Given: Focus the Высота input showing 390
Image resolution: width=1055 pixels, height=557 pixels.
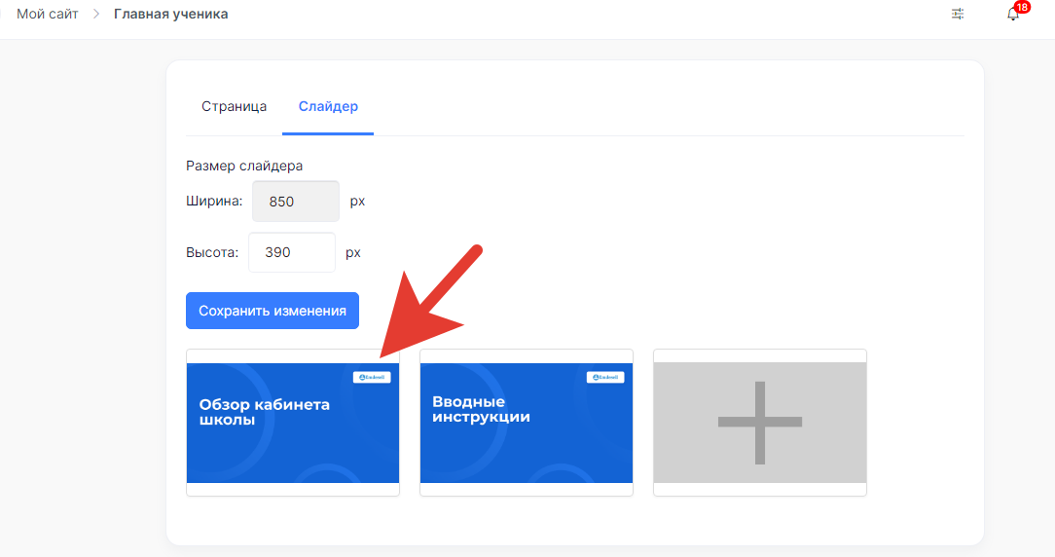Looking at the screenshot, I should pyautogui.click(x=291, y=252).
